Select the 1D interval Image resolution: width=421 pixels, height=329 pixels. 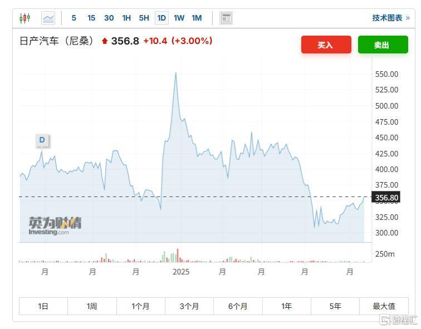[x=161, y=18]
